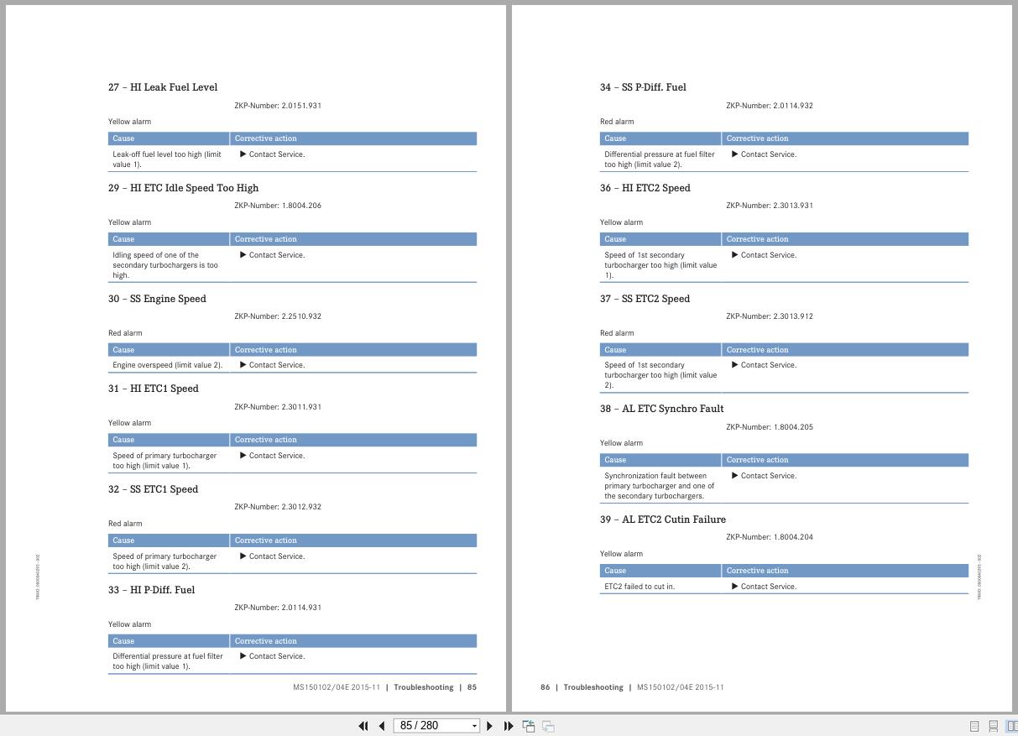Click cause 'ETC2 failed to cut in.'
The height and width of the screenshot is (736, 1018).
click(x=640, y=587)
